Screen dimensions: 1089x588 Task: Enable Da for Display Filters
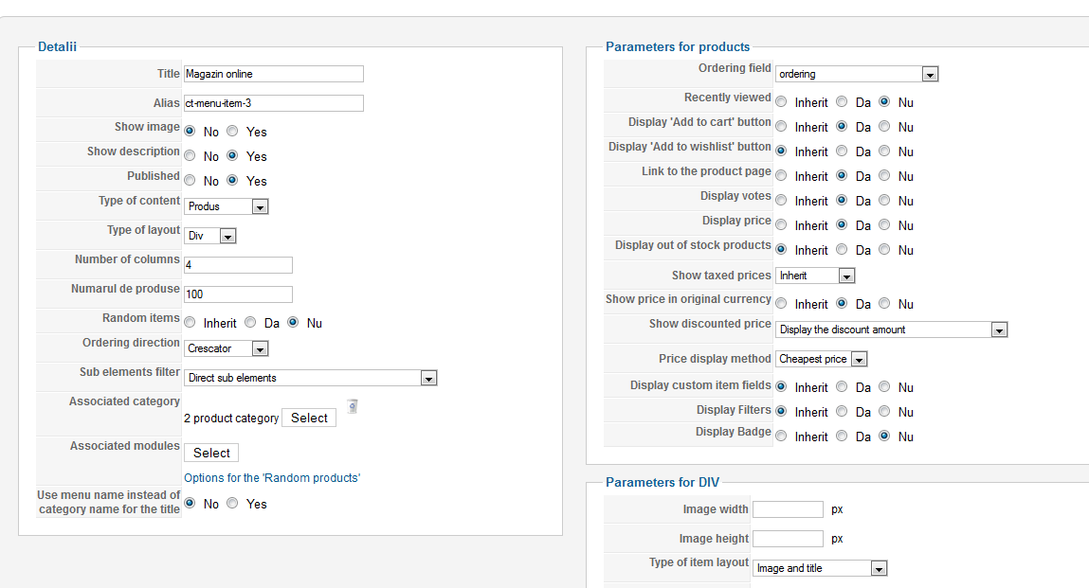pyautogui.click(x=841, y=412)
